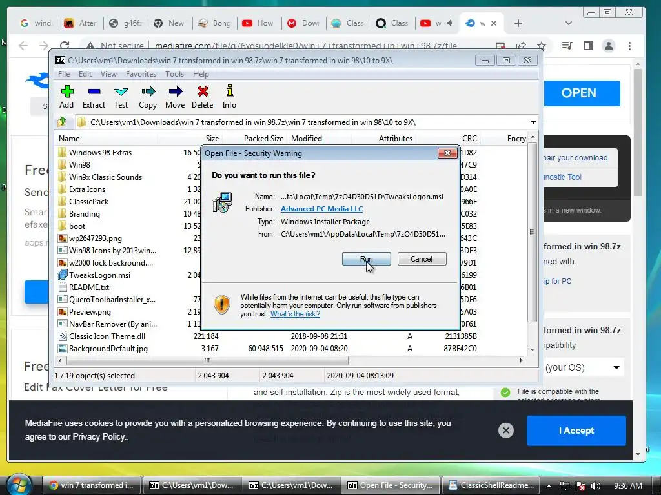The height and width of the screenshot is (495, 661).
Task: Open the Chrome side panel icon
Action: click(588, 46)
